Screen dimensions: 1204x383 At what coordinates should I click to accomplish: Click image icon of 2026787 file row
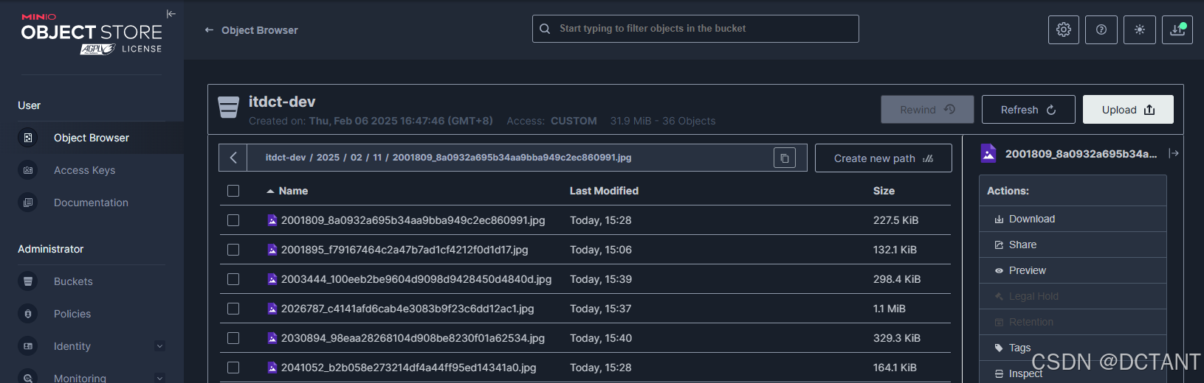[x=272, y=309]
